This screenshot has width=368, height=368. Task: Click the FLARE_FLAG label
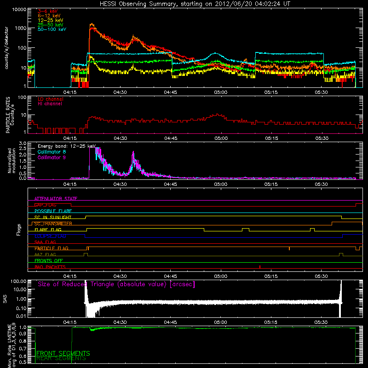[48, 230]
